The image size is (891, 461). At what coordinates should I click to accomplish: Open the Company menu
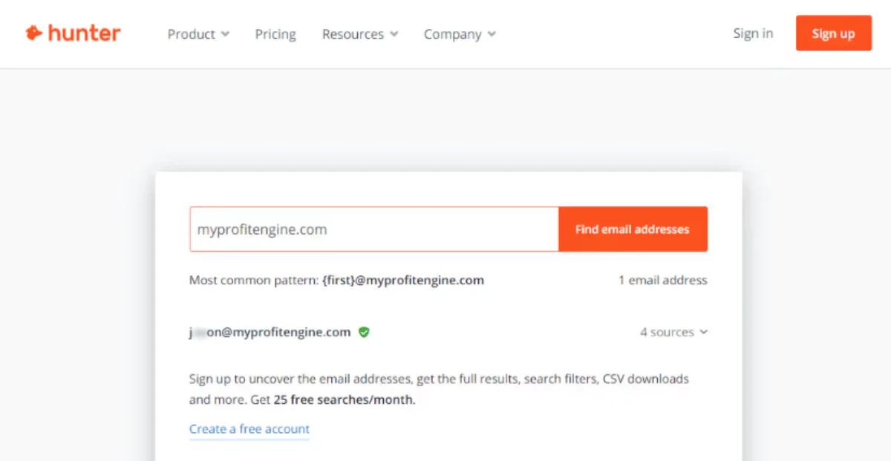(453, 34)
